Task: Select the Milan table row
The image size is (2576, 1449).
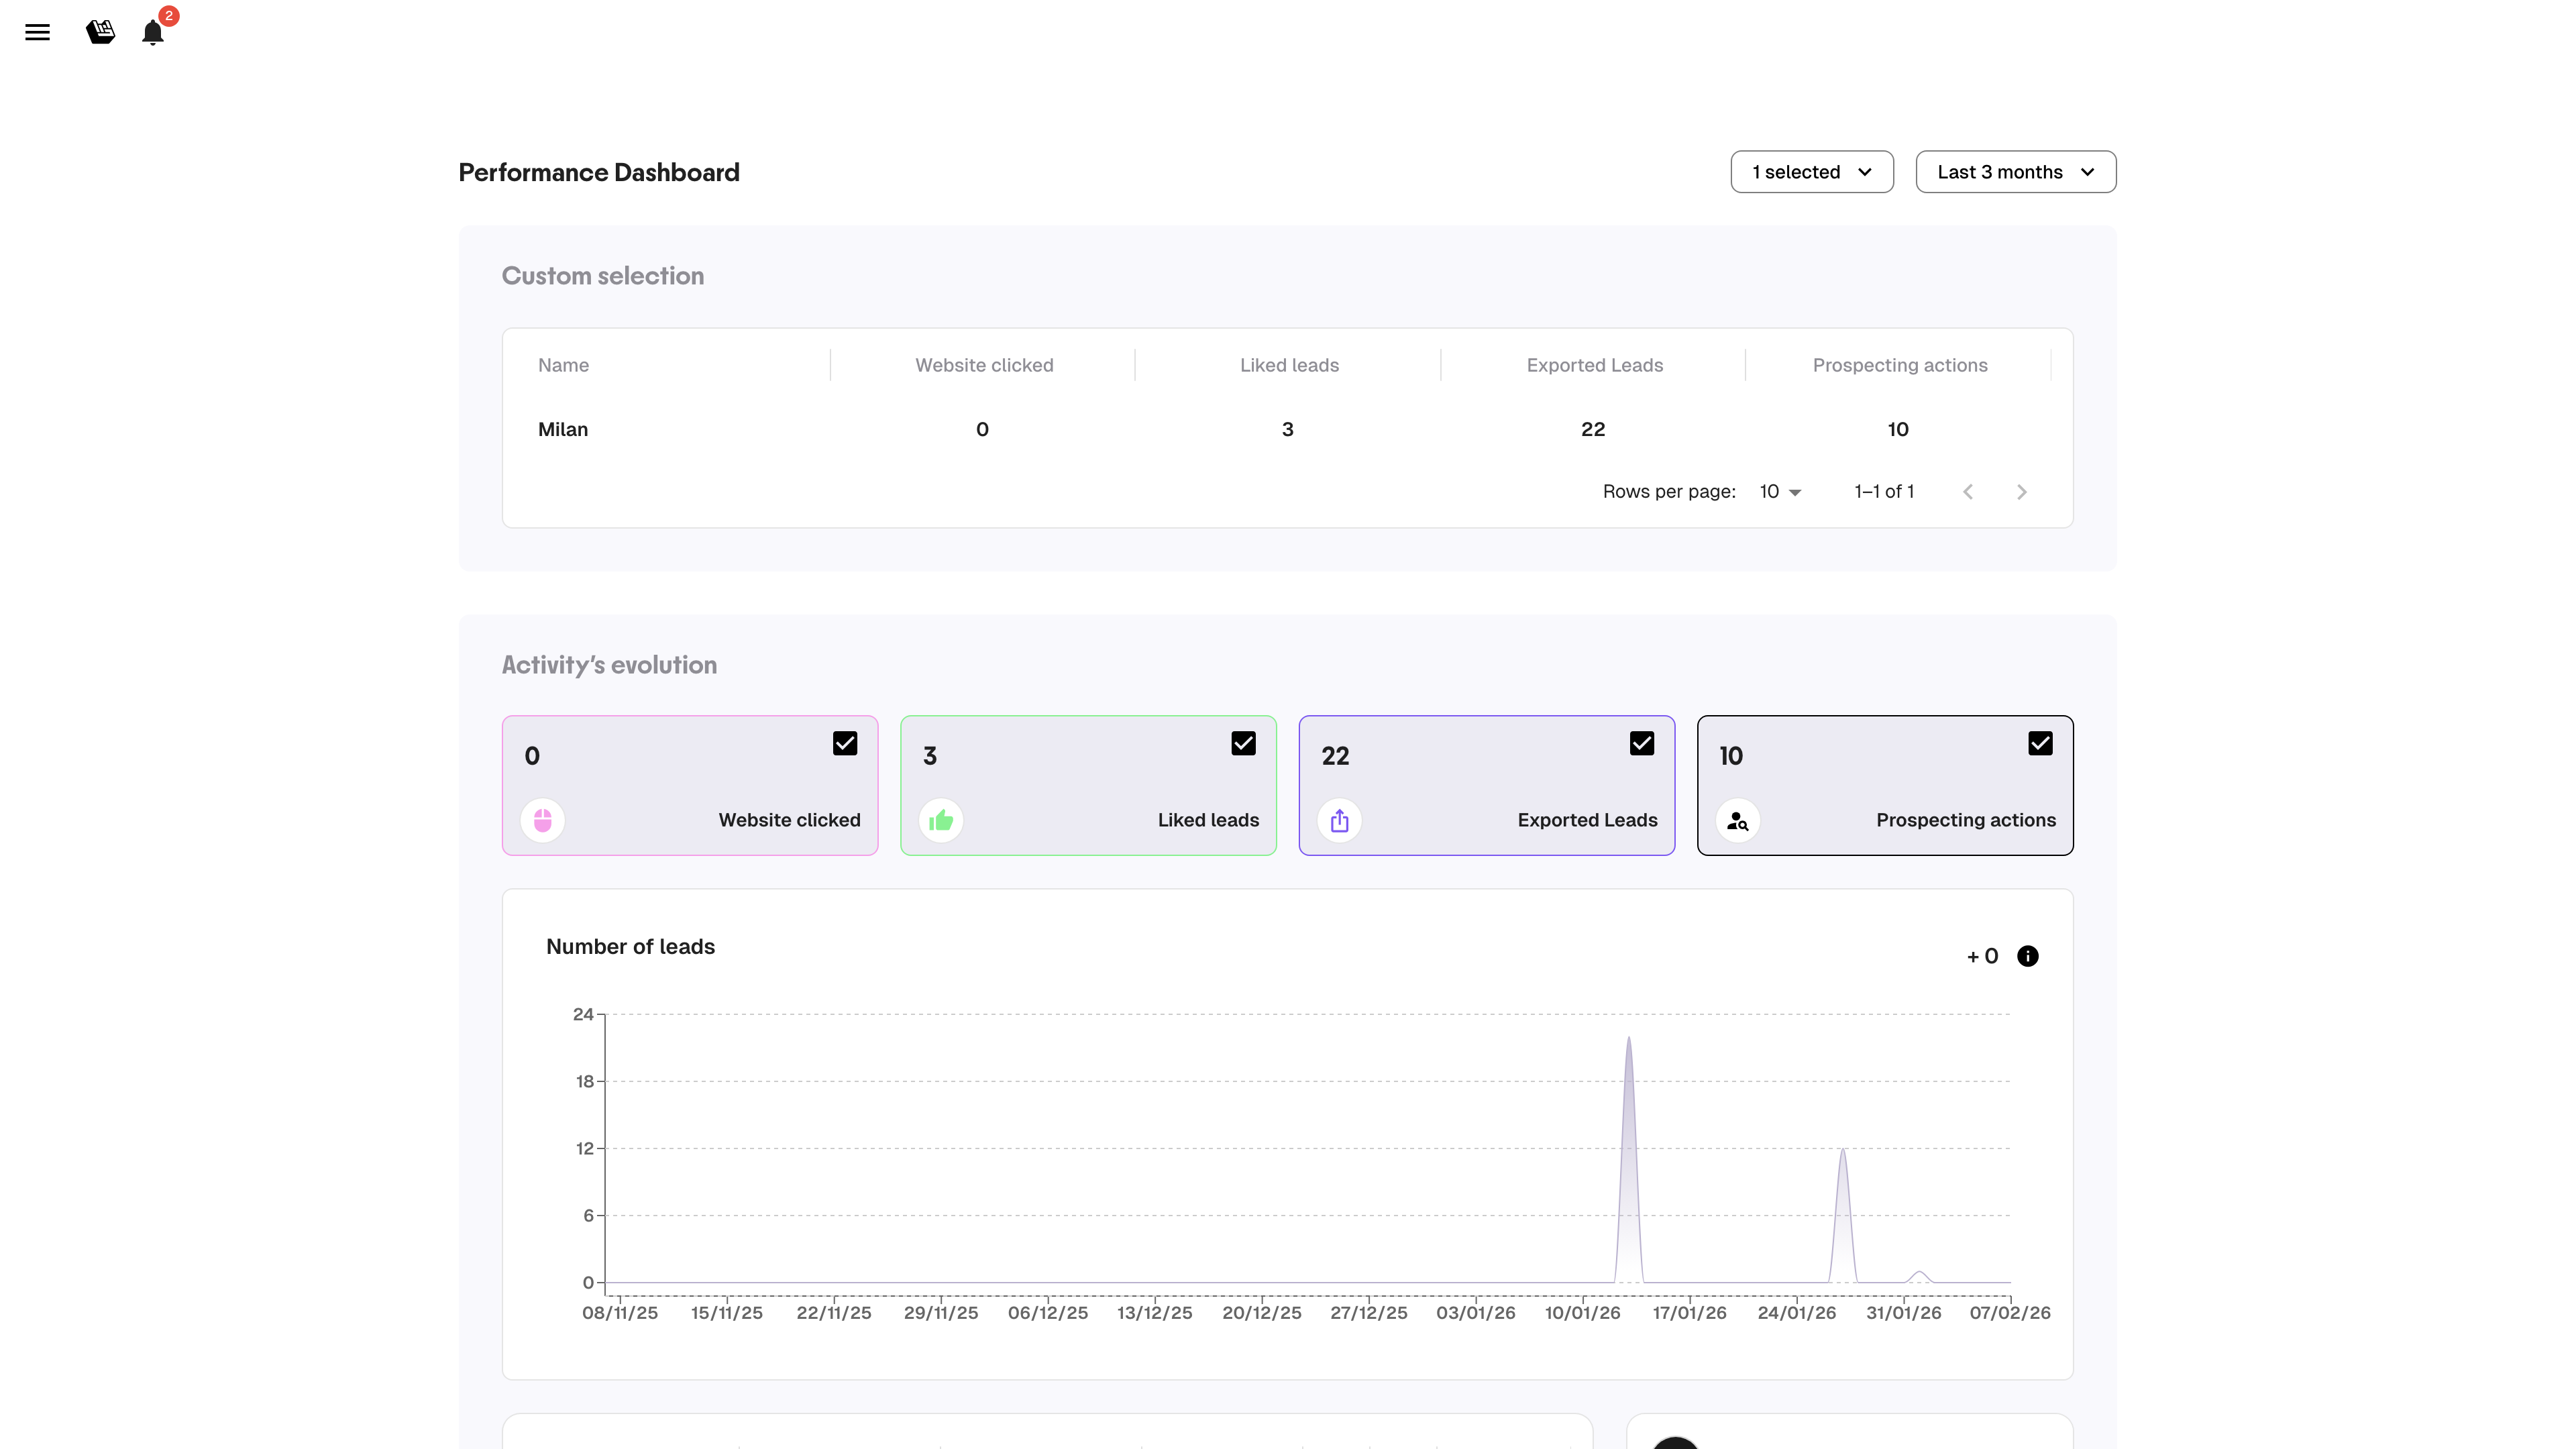Action: pos(563,429)
